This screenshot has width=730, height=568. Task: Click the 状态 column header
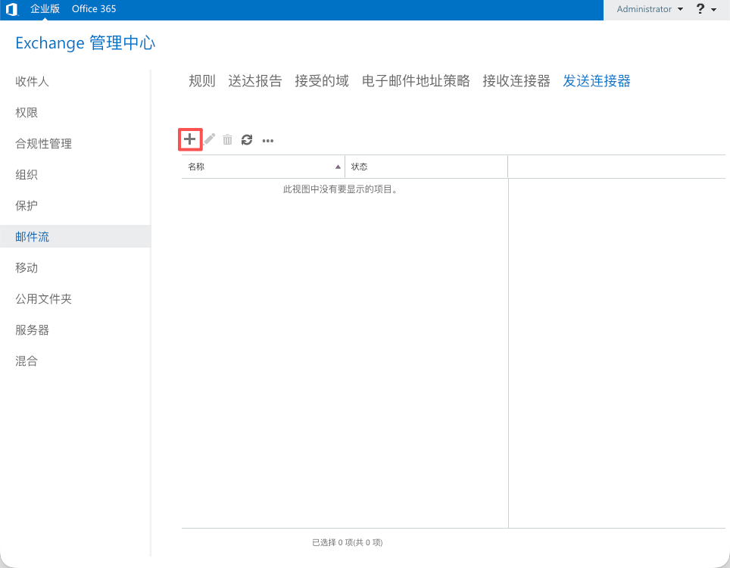(360, 167)
